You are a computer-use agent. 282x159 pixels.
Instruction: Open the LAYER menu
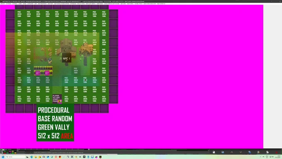click(20, 4)
